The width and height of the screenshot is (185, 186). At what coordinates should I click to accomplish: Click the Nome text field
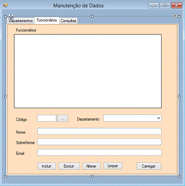[x=99, y=131]
